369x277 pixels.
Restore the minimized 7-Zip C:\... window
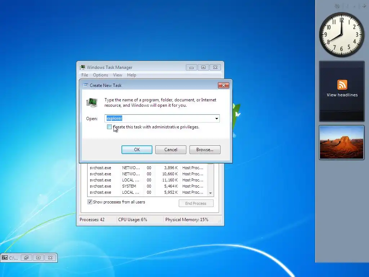26,258
